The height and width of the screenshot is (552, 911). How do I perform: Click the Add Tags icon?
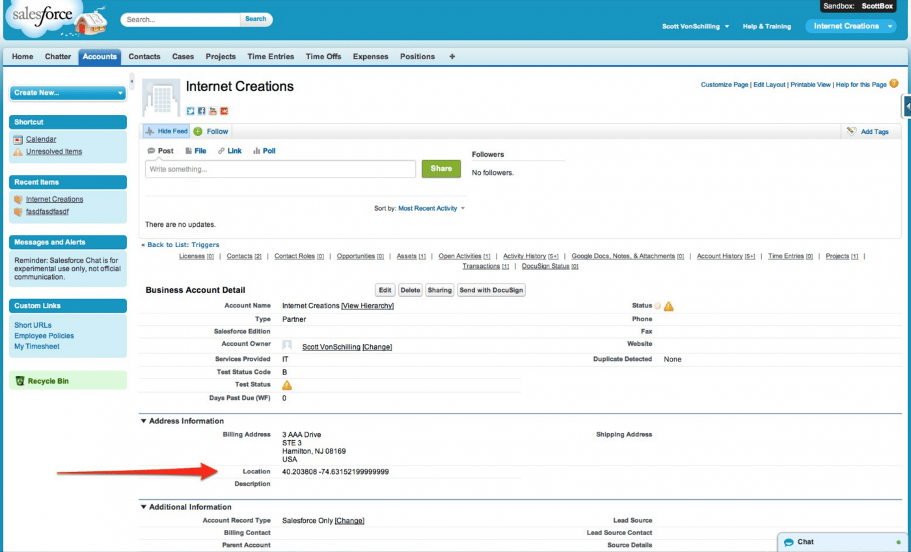852,131
